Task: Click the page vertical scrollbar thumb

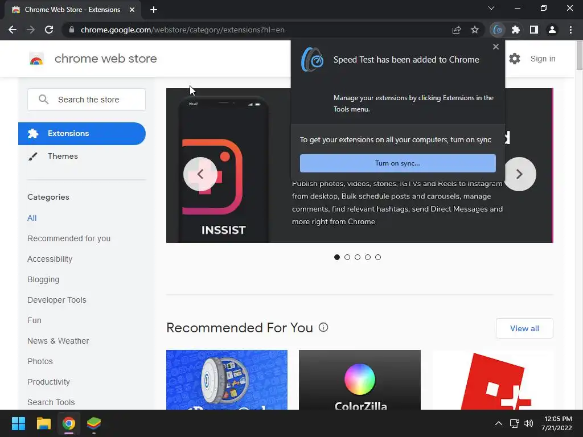Action: (579, 55)
